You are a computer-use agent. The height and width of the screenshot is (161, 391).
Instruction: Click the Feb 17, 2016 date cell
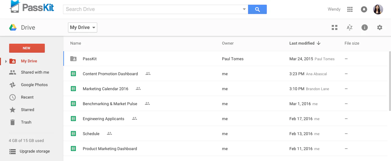click(x=301, y=119)
